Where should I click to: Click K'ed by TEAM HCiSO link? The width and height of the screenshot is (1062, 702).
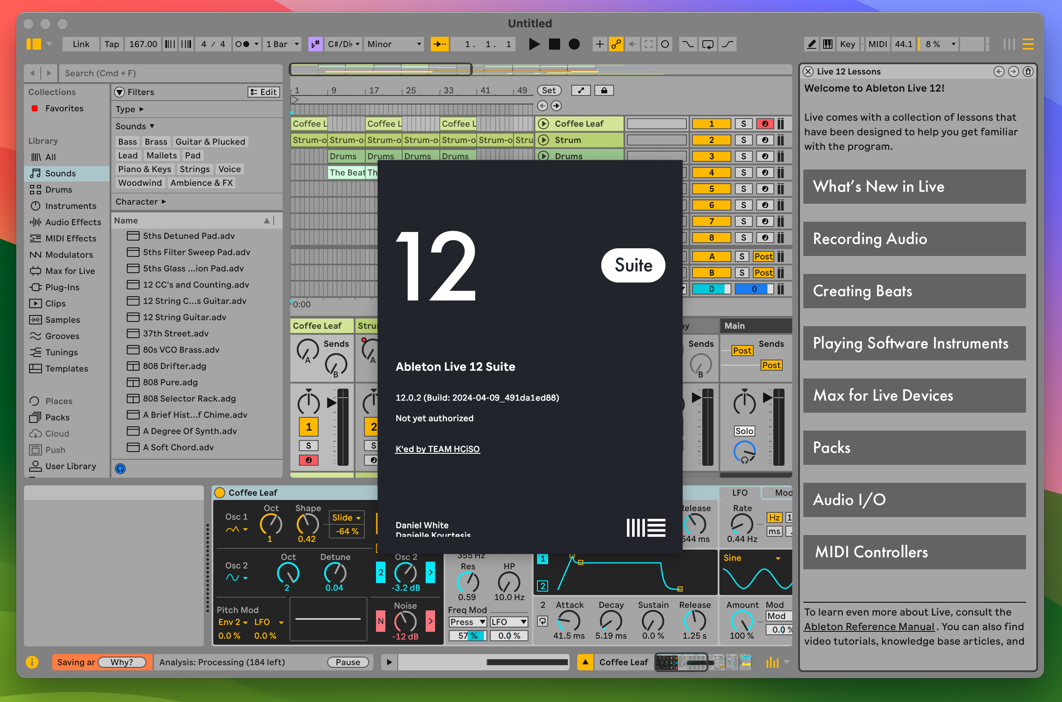437,448
